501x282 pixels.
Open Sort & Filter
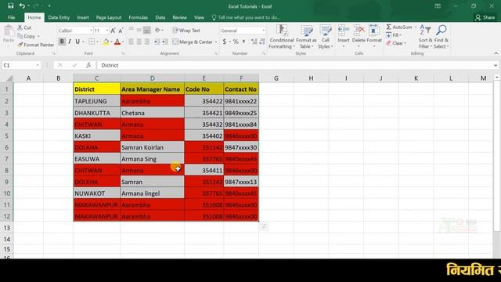tap(425, 37)
